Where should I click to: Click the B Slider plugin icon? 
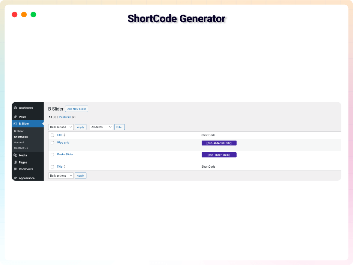tap(16, 123)
